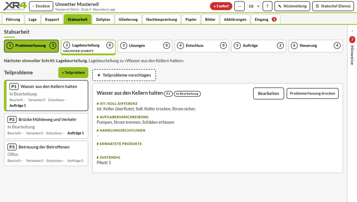Image resolution: width=357 pixels, height=202 pixels.
Task: Open step 5 Aufträge
Action: tap(258, 46)
